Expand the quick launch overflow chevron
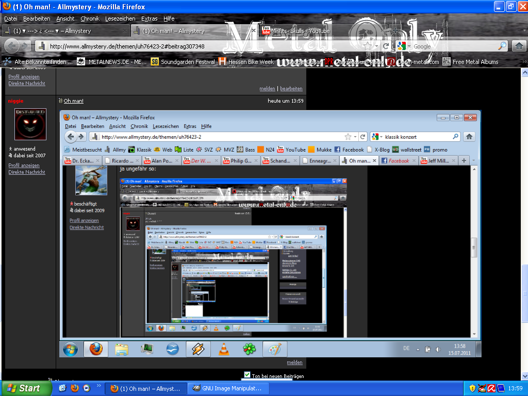 click(98, 385)
